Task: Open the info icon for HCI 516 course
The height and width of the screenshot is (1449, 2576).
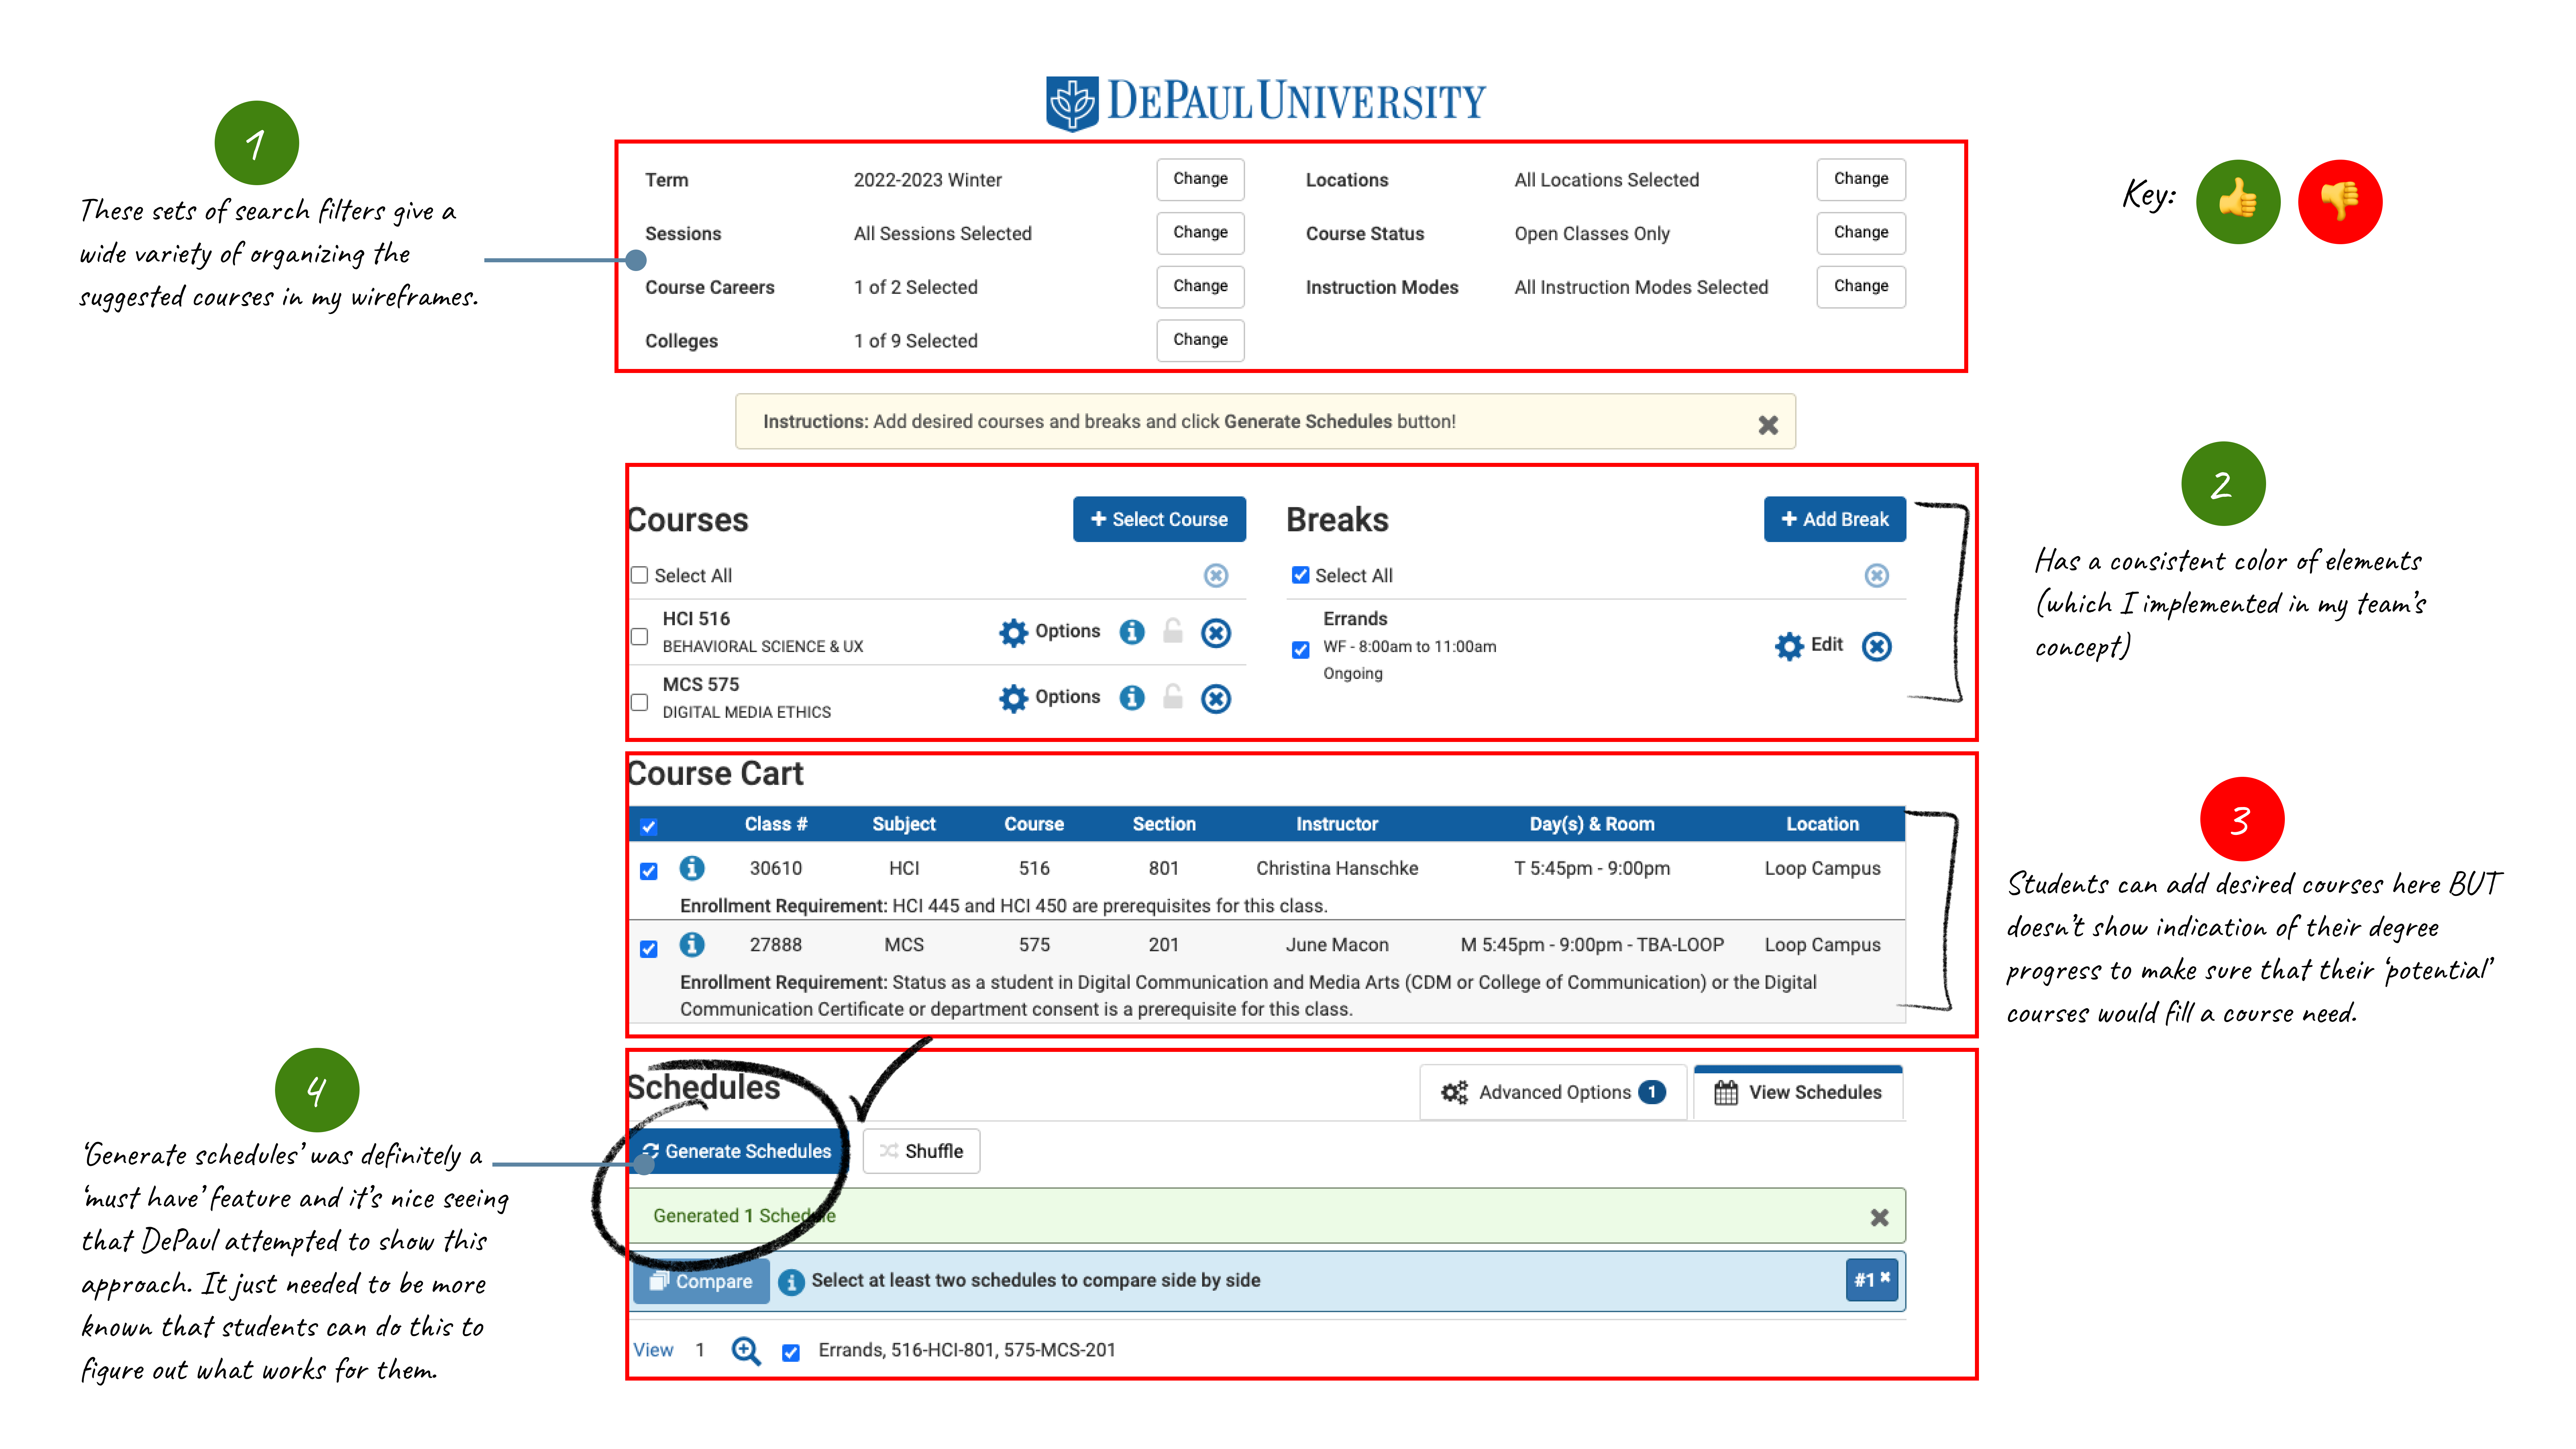Action: [x=1132, y=632]
